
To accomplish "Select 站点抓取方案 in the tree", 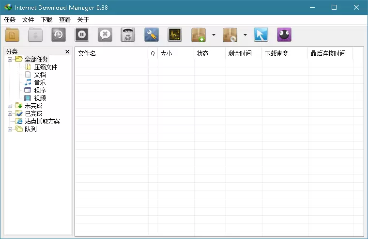I will point(42,121).
